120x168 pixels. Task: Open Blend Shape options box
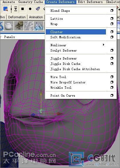pyautogui.click(x=112, y=11)
